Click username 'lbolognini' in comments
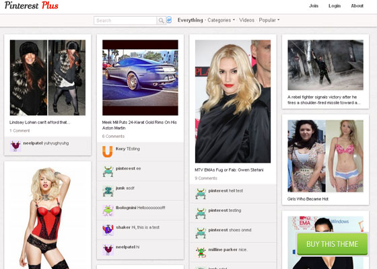The height and width of the screenshot is (269, 377). point(126,208)
